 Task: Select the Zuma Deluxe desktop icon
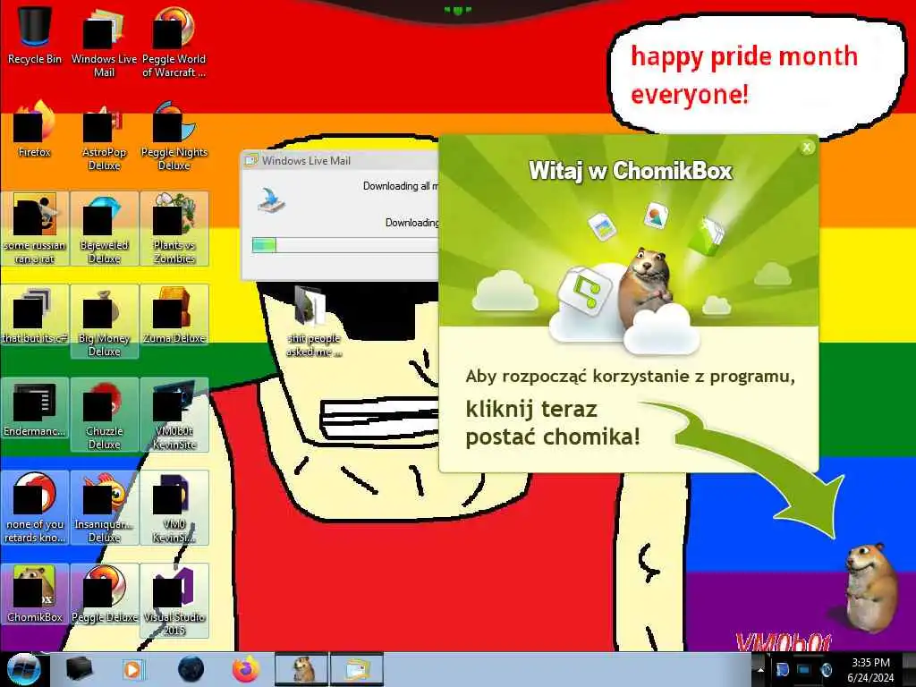click(x=174, y=315)
